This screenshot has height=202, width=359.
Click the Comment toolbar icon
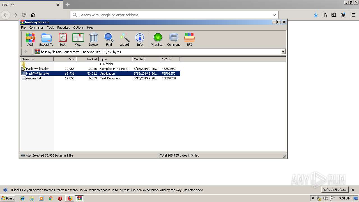click(174, 39)
